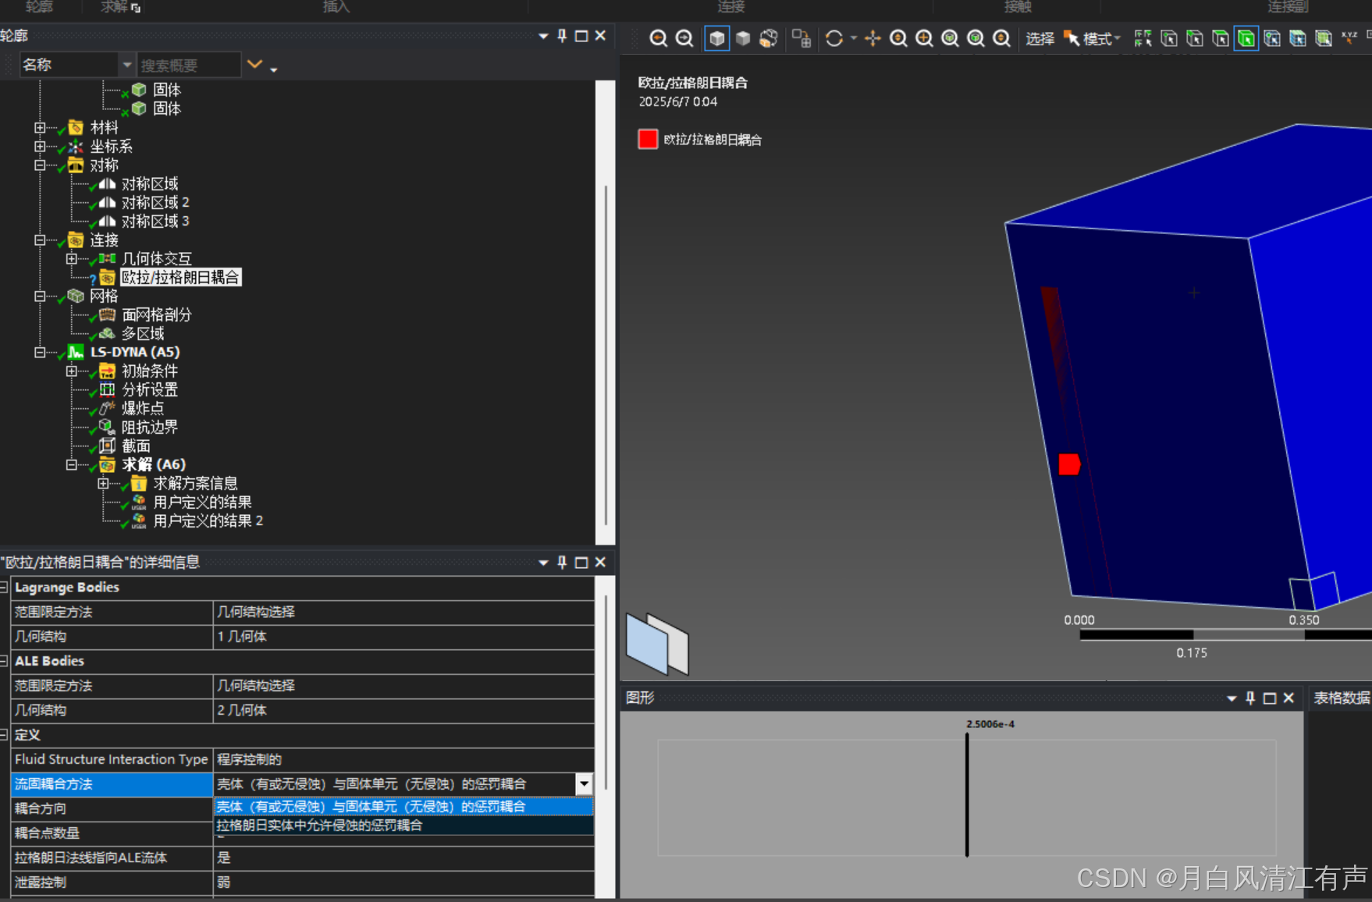Go to the next view
The width and height of the screenshot is (1372, 902).
684,38
